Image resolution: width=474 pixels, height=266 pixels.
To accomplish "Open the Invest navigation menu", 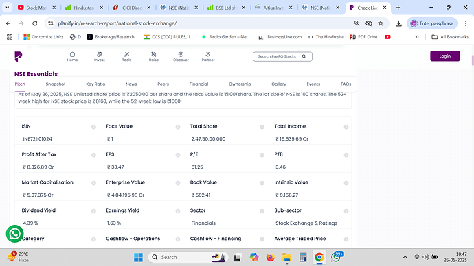I will coord(99,56).
